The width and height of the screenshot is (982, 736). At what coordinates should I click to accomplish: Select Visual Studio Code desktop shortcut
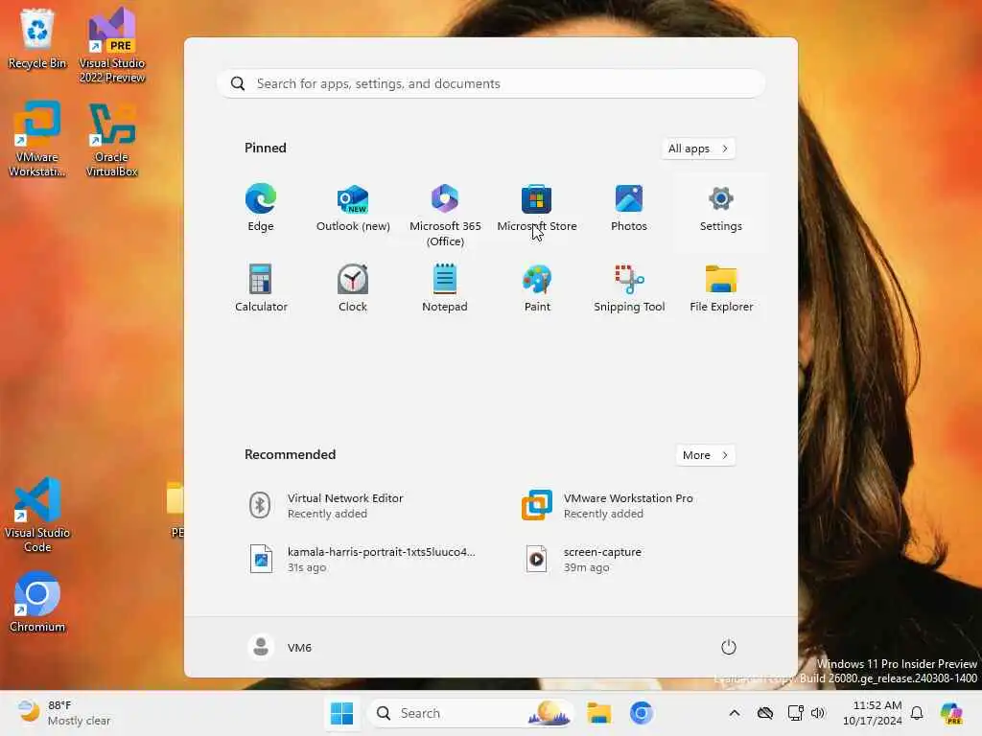pos(37,515)
